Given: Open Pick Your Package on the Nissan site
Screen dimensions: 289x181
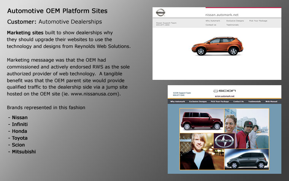Looking at the screenshot, I should tap(258, 21).
